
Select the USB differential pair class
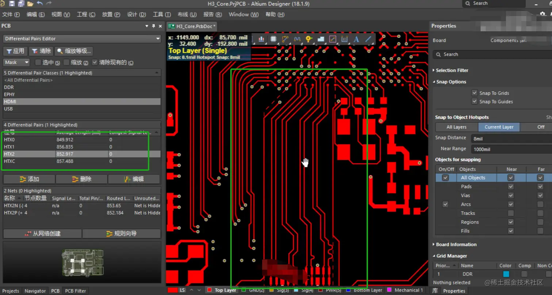81,109
